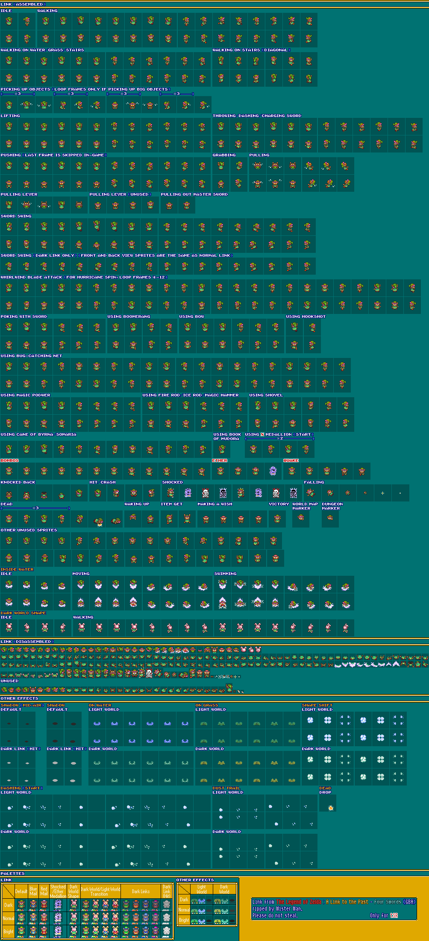Click the 'ripped by Mister Man.' credit line
The height and width of the screenshot is (941, 429).
pyautogui.click(x=277, y=909)
